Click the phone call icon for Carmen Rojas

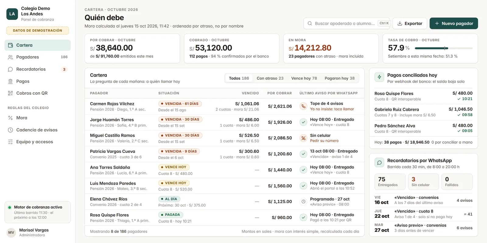pos(303,106)
